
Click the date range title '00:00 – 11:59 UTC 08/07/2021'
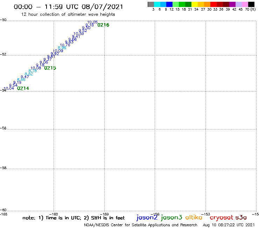pyautogui.click(x=68, y=7)
